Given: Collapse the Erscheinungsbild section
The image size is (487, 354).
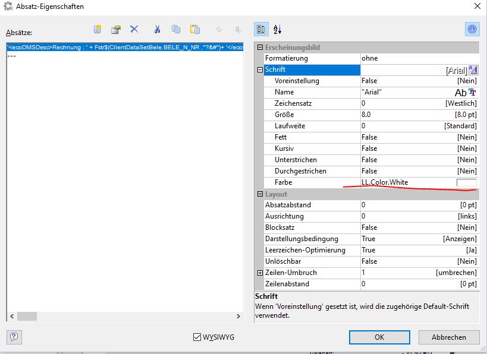Looking at the screenshot, I should coord(260,48).
